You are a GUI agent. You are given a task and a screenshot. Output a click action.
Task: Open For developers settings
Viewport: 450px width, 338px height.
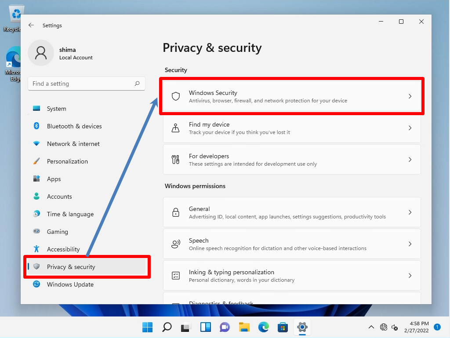pos(292,160)
